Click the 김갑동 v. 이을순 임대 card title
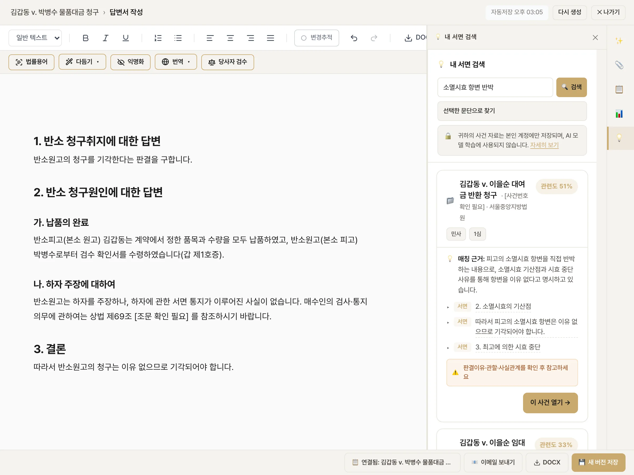The height and width of the screenshot is (475, 634). (492, 443)
